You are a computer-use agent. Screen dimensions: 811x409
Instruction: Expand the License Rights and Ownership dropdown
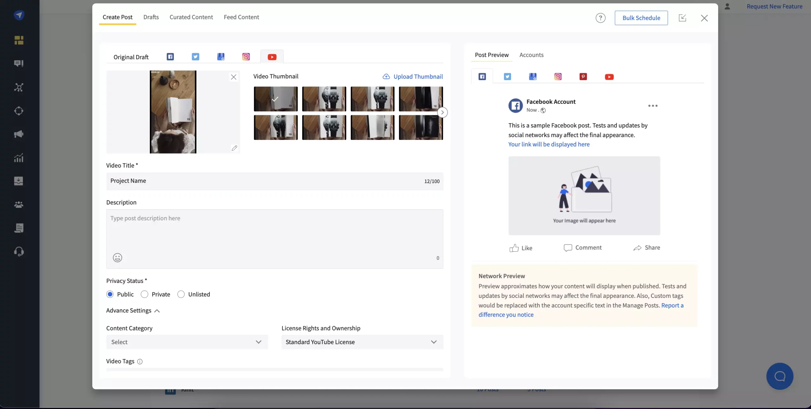pos(362,342)
